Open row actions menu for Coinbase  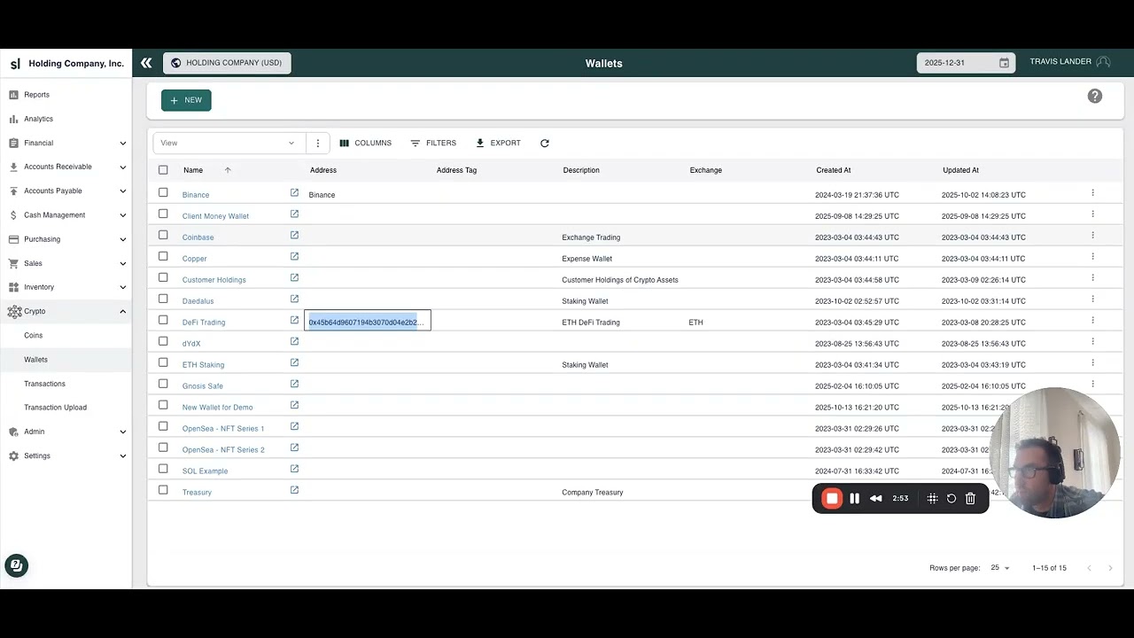point(1092,235)
